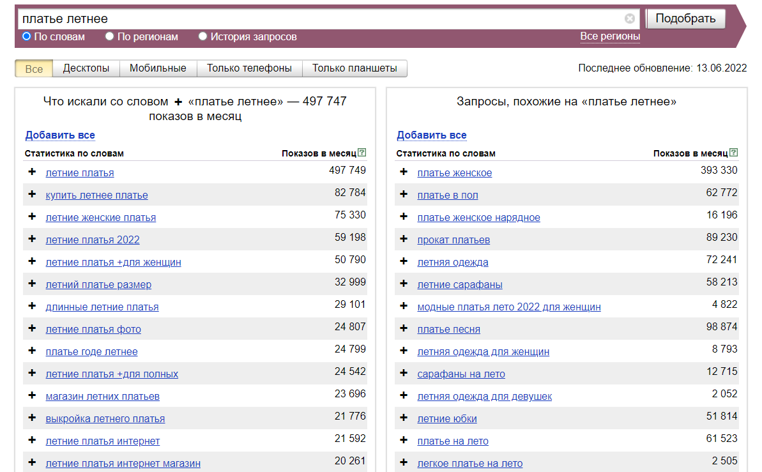Open help icon beside left 'Показов в месяц'
The image size is (762, 472).
point(362,153)
